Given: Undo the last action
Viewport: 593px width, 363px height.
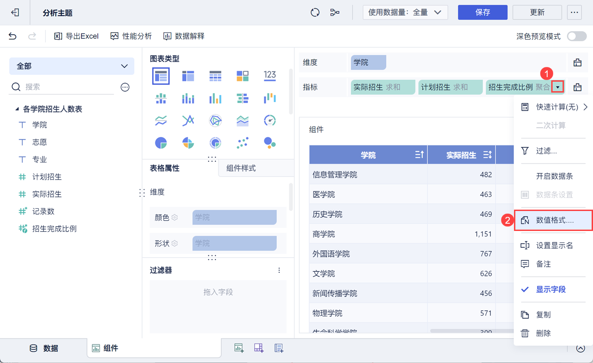Looking at the screenshot, I should pos(13,36).
